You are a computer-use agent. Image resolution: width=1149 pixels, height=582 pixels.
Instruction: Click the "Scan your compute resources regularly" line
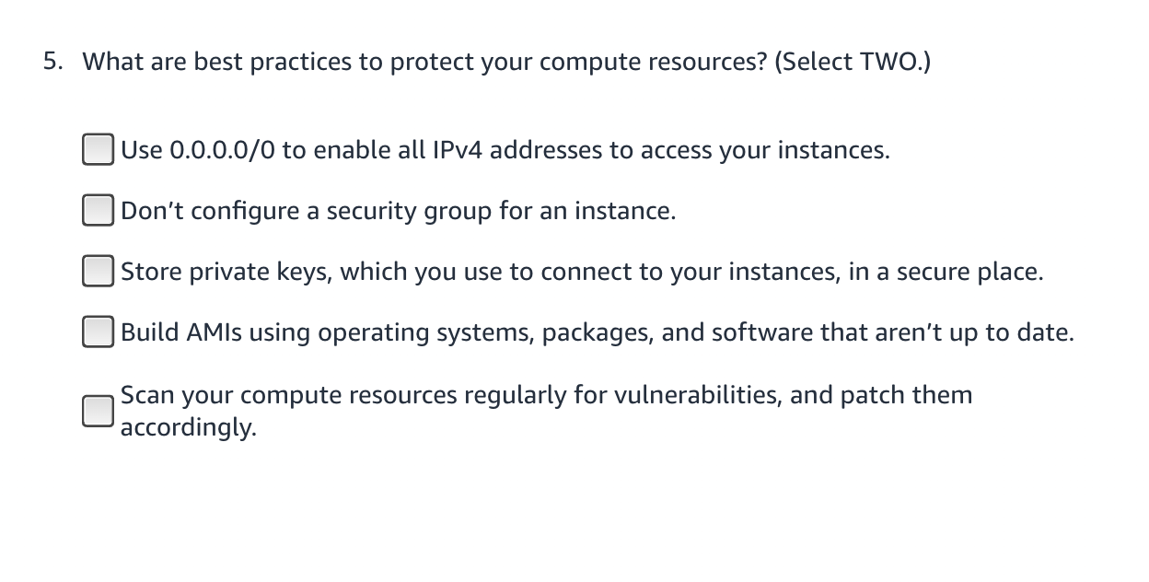click(x=547, y=395)
